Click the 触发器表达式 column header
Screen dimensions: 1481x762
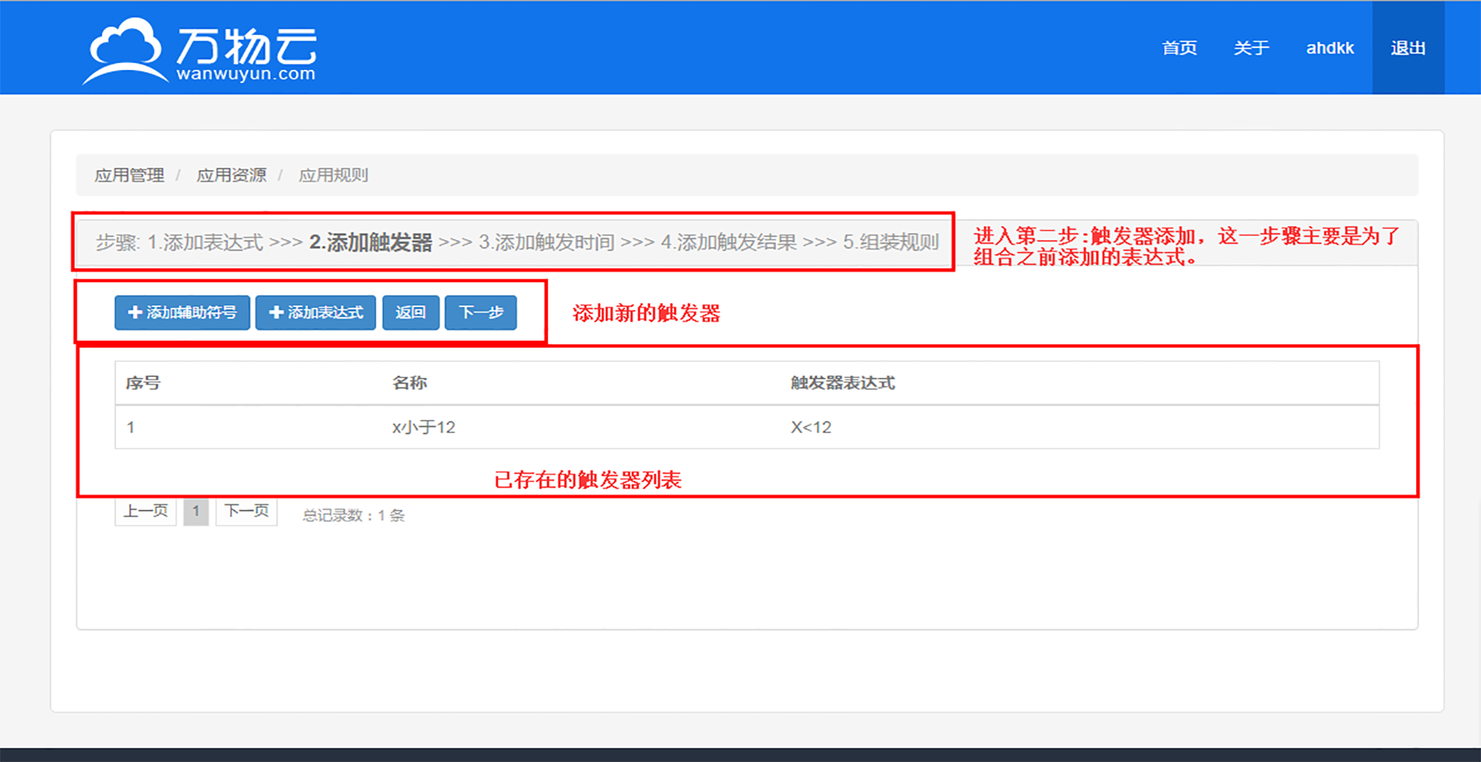point(842,383)
